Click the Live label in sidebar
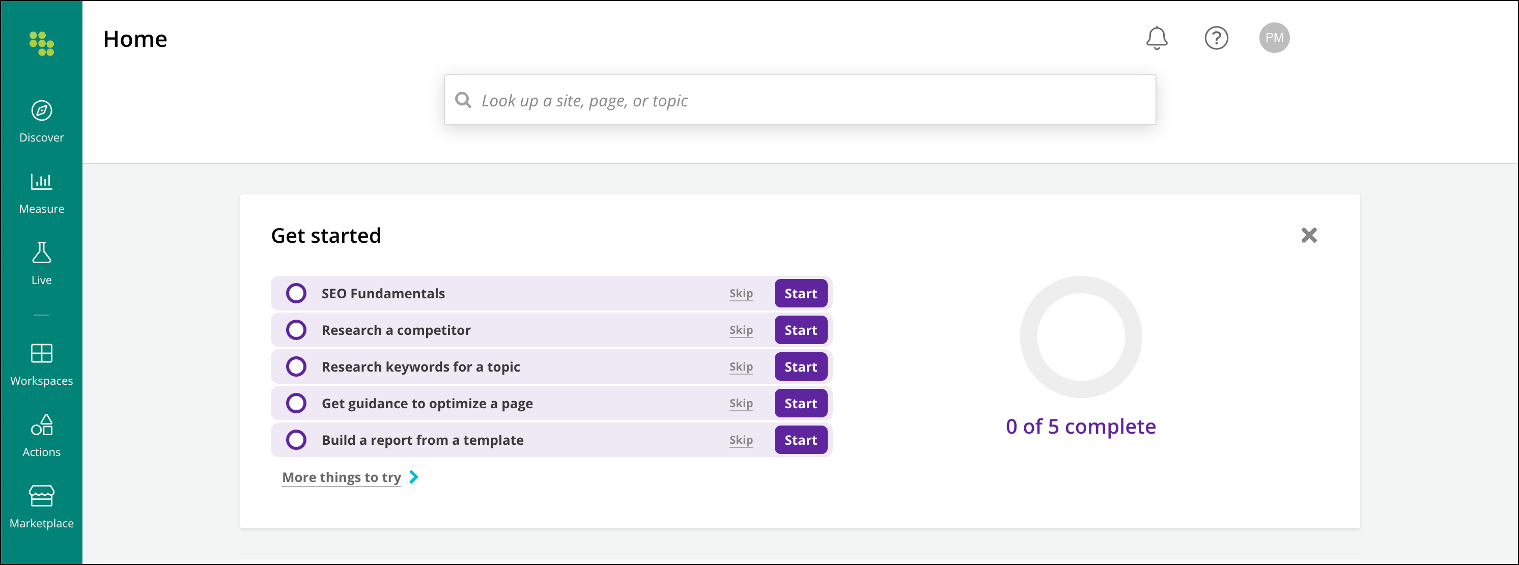Image resolution: width=1519 pixels, height=565 pixels. (x=41, y=280)
